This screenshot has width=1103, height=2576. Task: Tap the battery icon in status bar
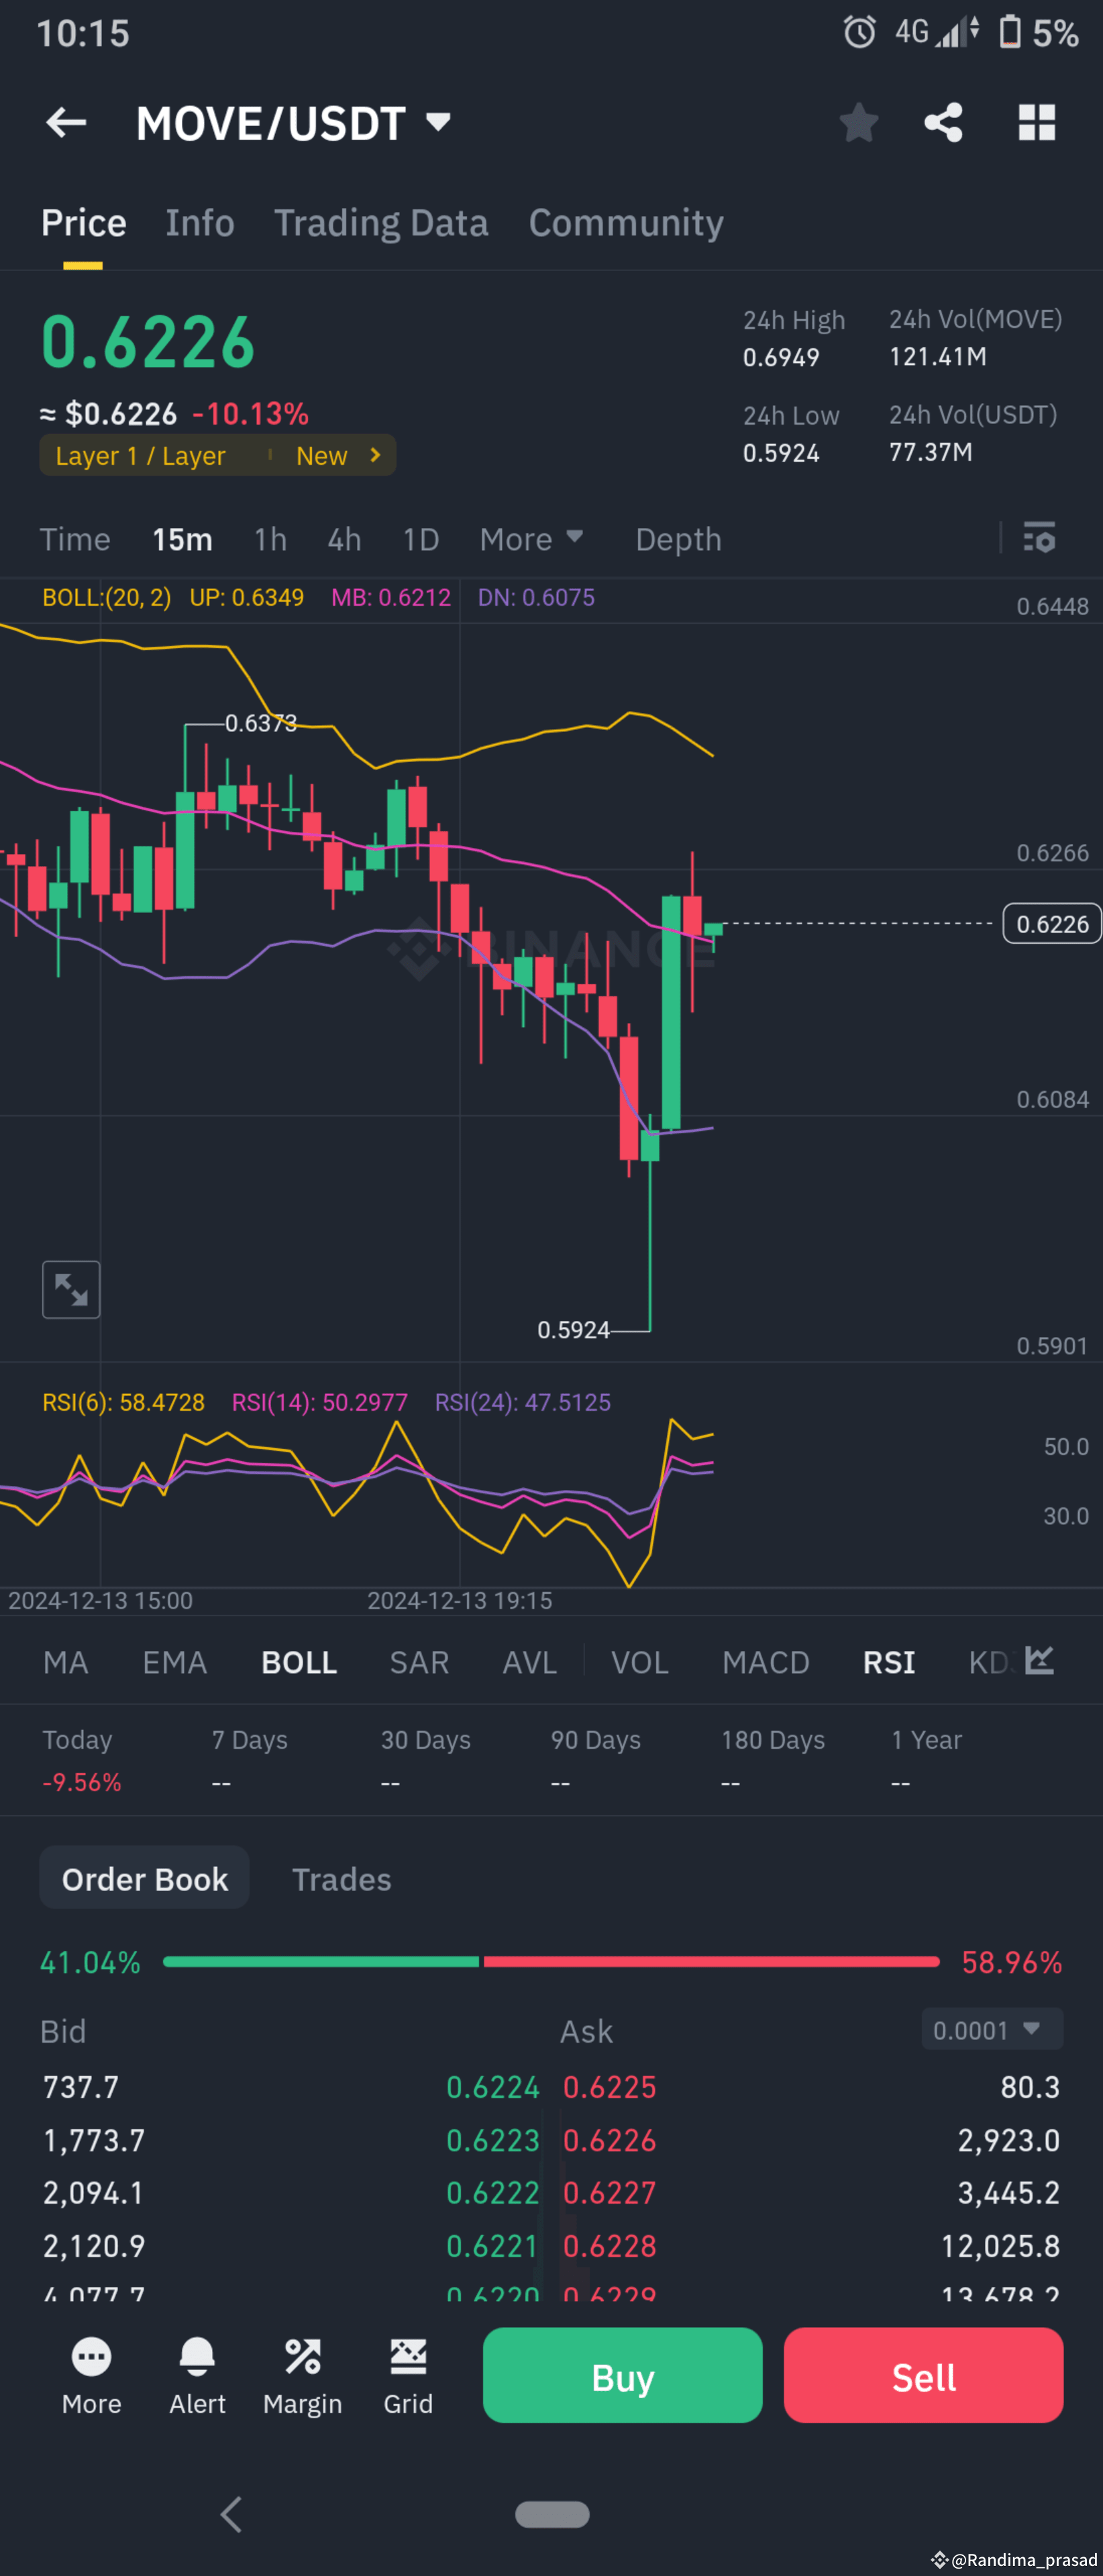click(1010, 32)
